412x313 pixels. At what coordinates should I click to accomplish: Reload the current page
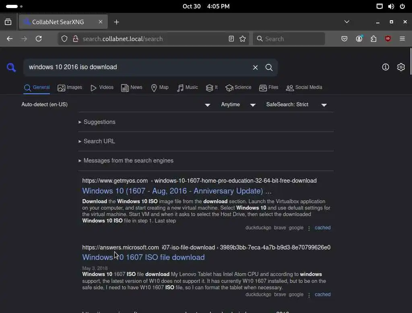pyautogui.click(x=39, y=39)
